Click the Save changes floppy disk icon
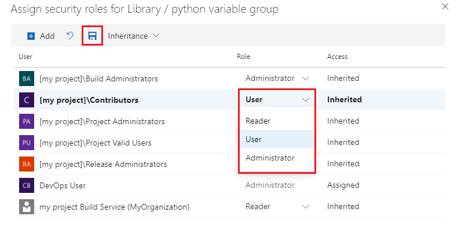 click(x=92, y=36)
